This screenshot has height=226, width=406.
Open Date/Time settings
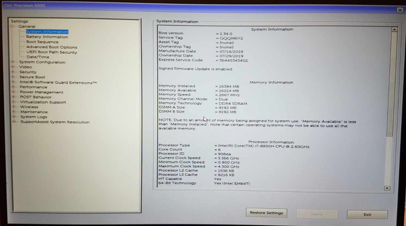click(38, 57)
